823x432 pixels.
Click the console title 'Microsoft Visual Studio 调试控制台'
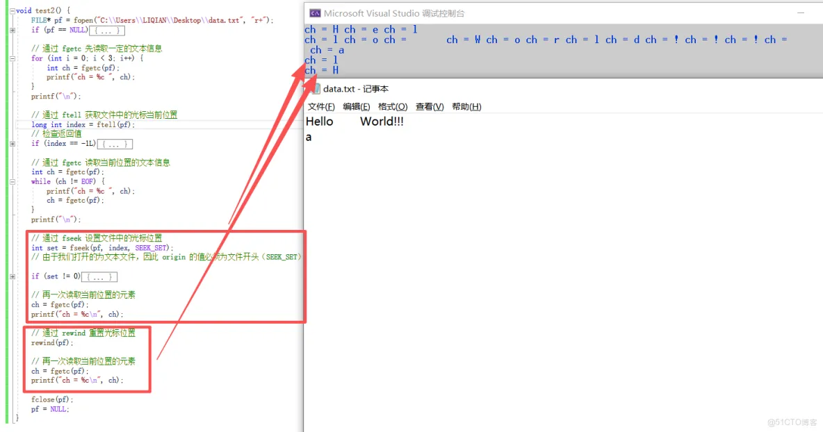point(394,13)
